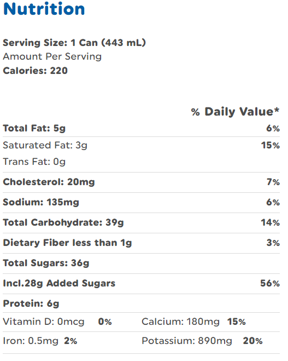Select the Incl.28g Added Sugars line

[59, 283]
